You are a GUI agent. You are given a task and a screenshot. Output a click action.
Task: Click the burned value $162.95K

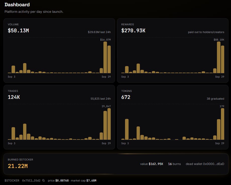point(156,164)
